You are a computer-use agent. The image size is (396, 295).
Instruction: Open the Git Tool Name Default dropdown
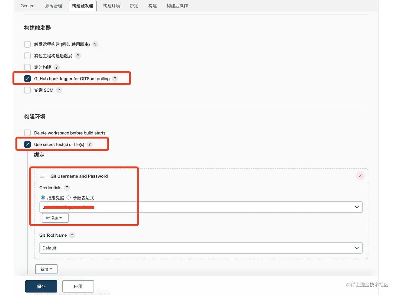[201, 248]
